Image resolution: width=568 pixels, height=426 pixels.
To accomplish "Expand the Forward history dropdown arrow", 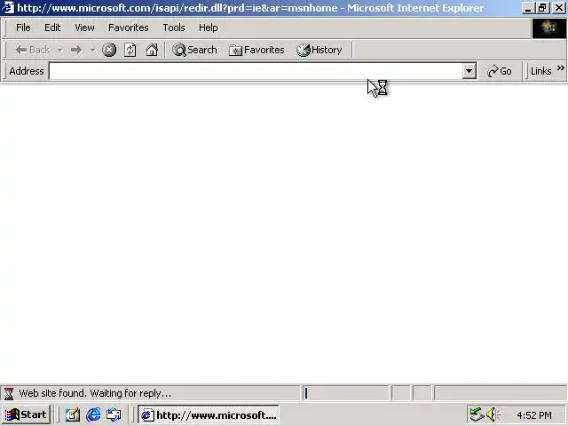I will pyautogui.click(x=92, y=50).
